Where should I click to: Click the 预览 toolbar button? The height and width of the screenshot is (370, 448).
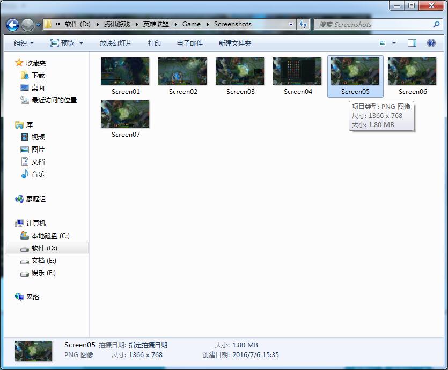click(62, 43)
